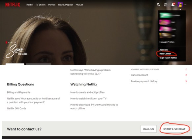
Task: Open the Movies menu item
Action: pos(52,5)
